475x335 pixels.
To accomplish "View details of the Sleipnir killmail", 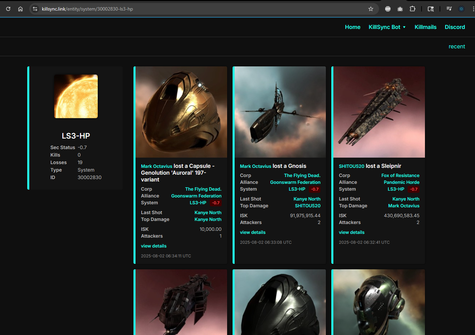I will (x=351, y=233).
